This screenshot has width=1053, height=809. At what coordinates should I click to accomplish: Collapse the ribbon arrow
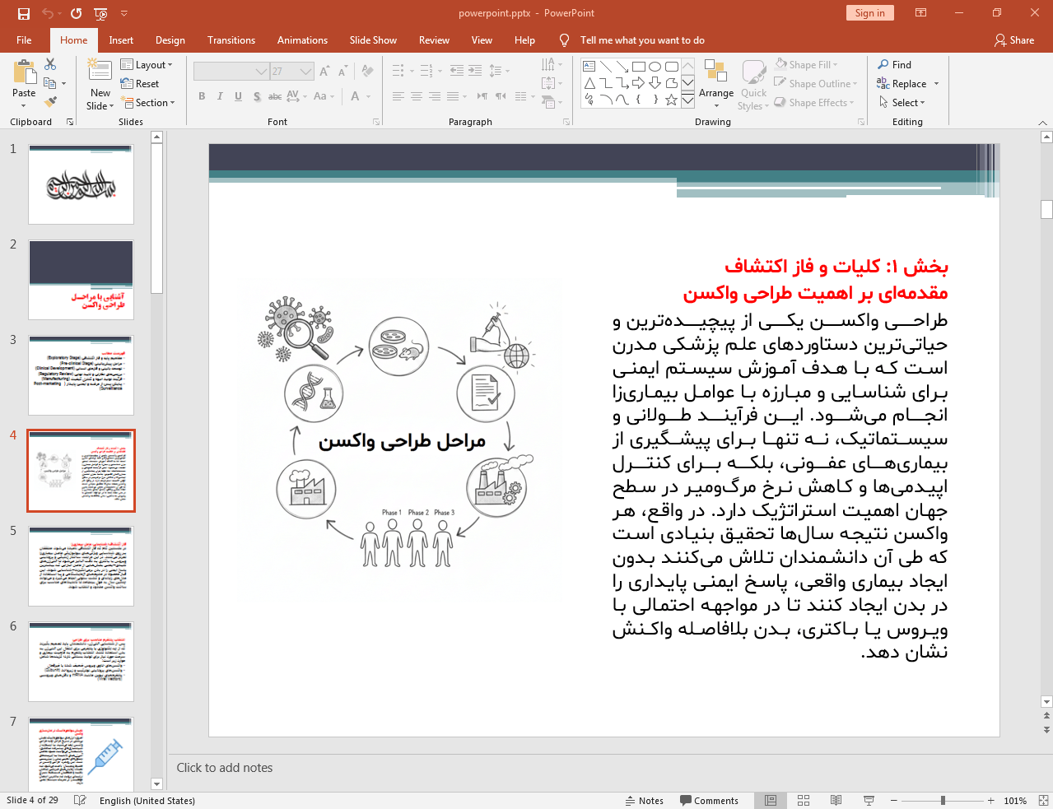pyautogui.click(x=1042, y=122)
